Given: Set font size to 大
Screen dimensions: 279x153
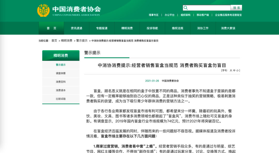Looking at the screenshot, I should (231, 70).
